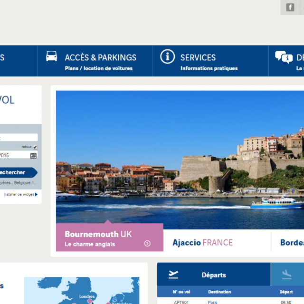Click the Londres marker on the map
Image resolution: width=304 pixels, height=304 pixels.
pyautogui.click(x=89, y=301)
